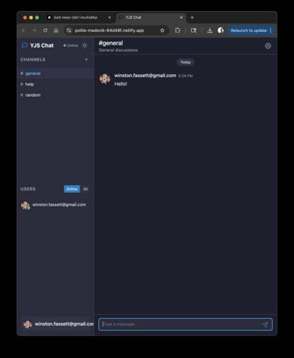Send message with paper plane icon
The height and width of the screenshot is (358, 294).
pyautogui.click(x=265, y=324)
